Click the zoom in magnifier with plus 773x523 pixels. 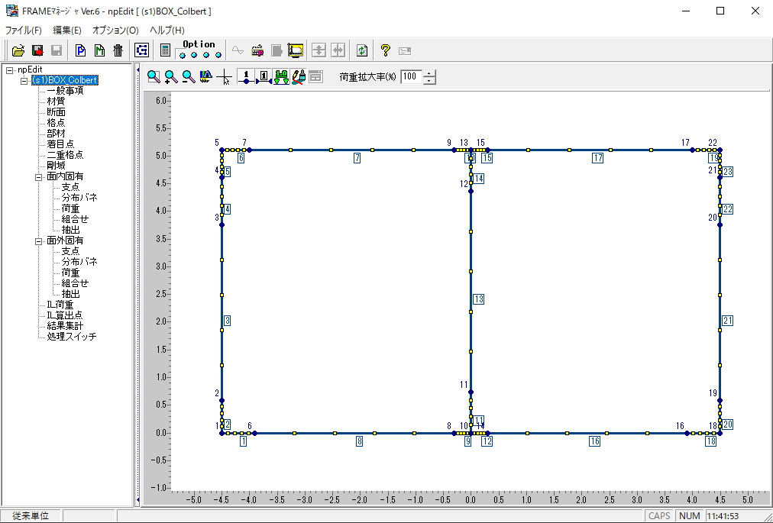pos(171,76)
